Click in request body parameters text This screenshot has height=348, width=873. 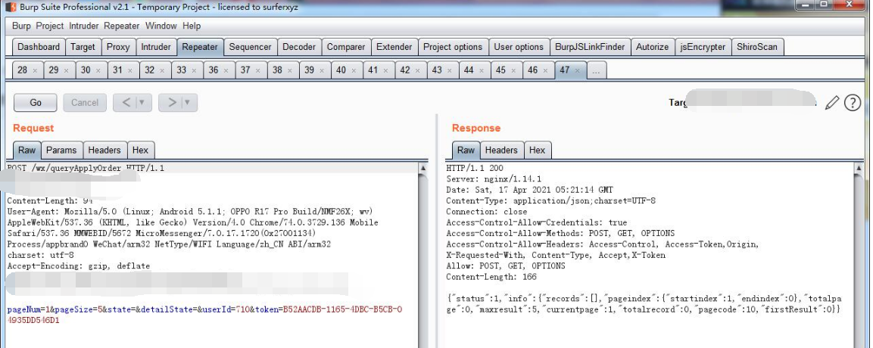click(x=204, y=315)
